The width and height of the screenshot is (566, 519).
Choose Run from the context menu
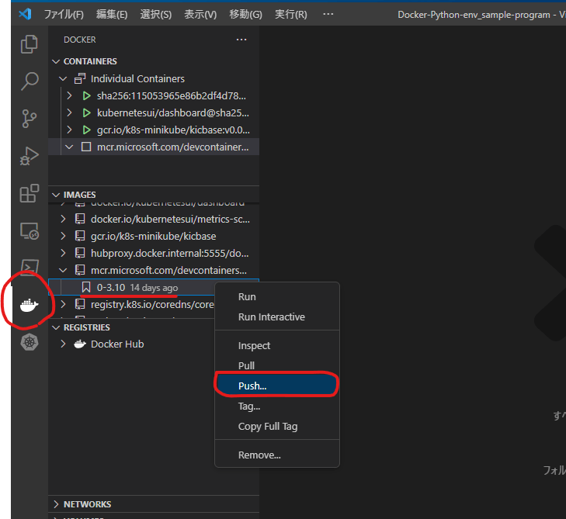[277, 297]
